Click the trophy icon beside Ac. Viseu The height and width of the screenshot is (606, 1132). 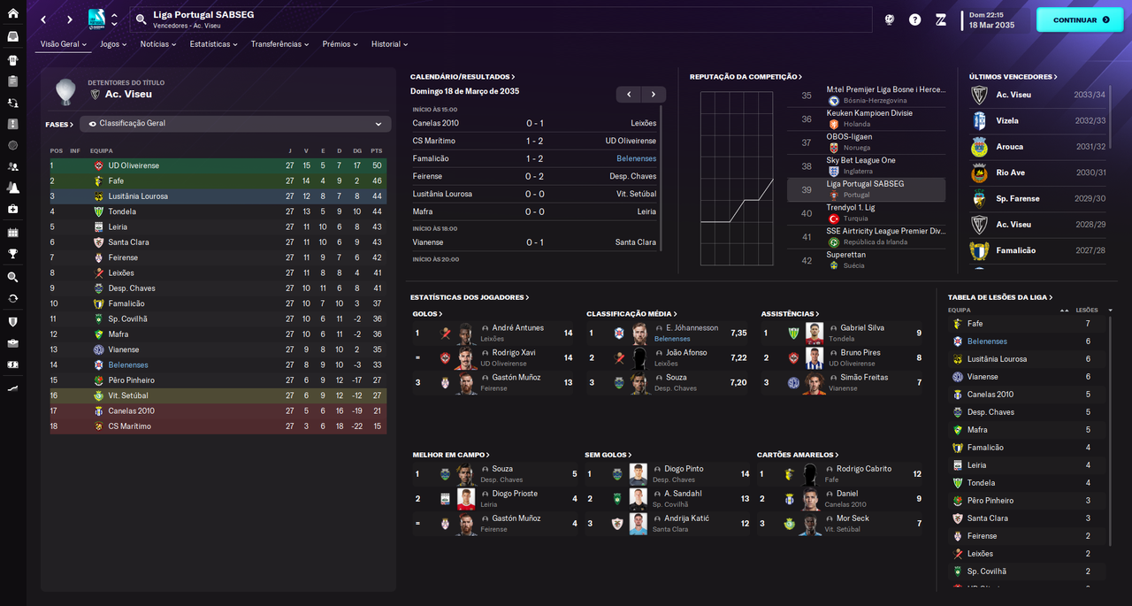coord(65,90)
